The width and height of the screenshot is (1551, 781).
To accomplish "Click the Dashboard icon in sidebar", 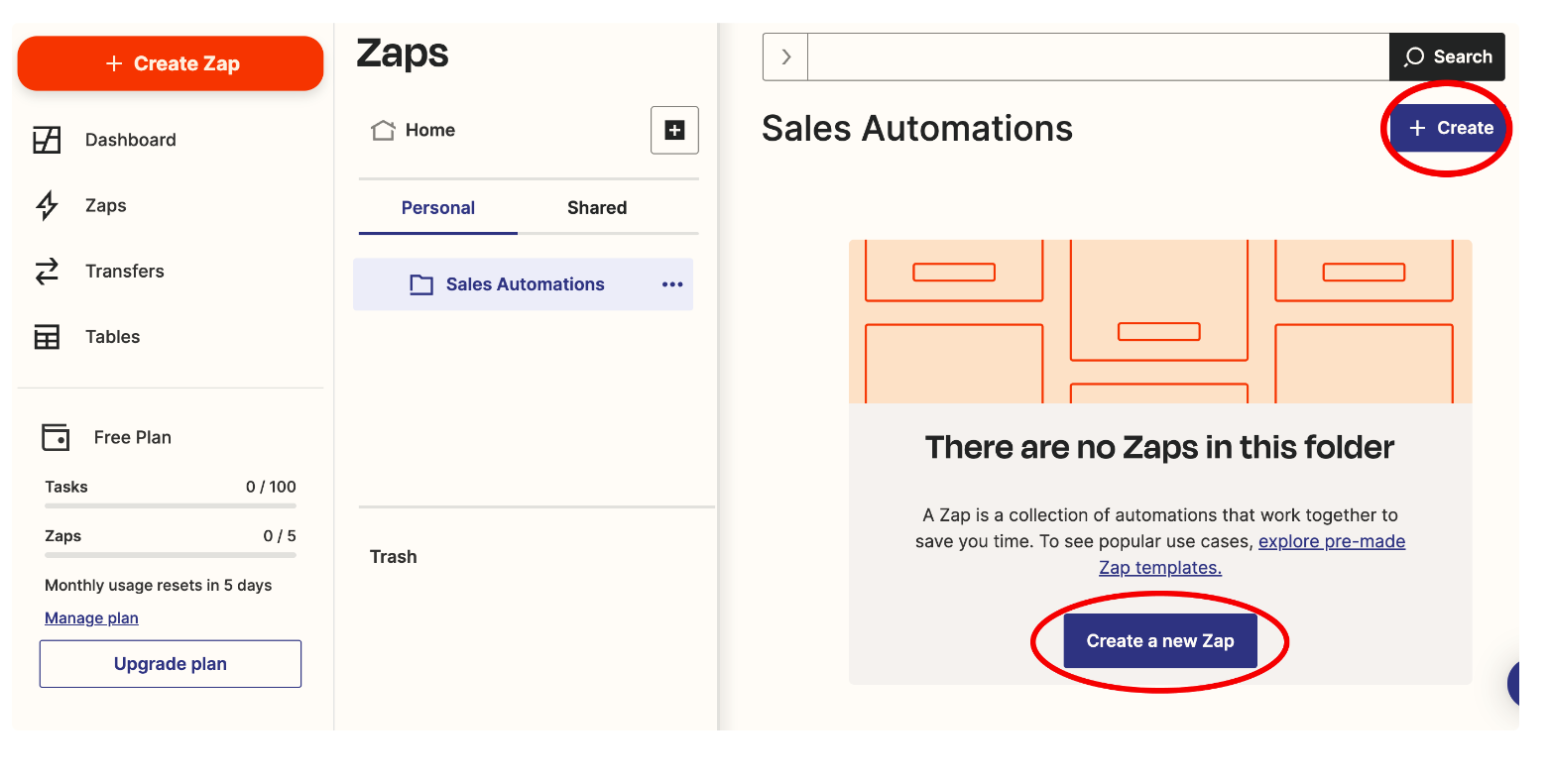I will pos(47,140).
